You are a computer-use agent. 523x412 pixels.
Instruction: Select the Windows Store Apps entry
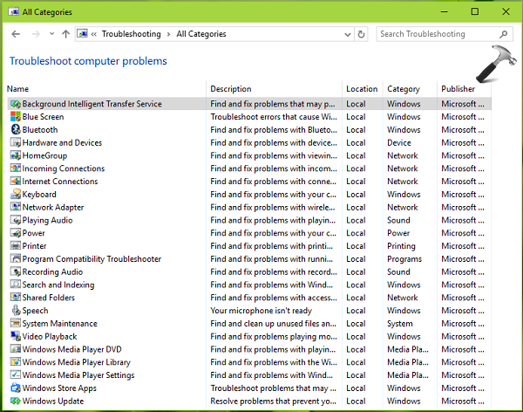point(58,388)
